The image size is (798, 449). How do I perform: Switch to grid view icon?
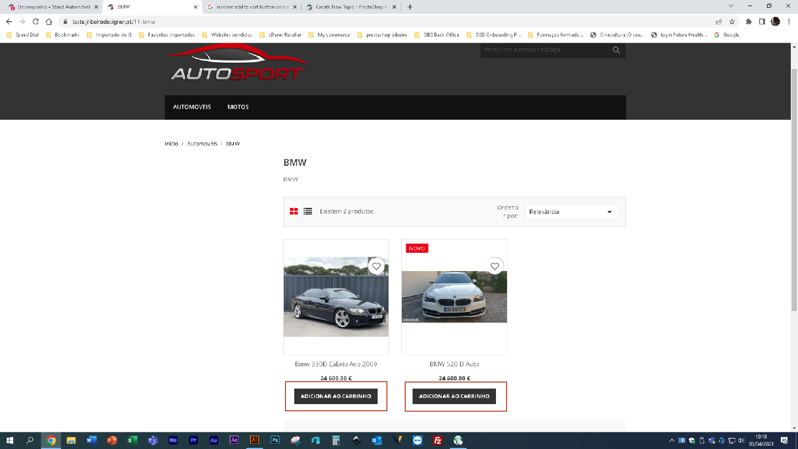pyautogui.click(x=294, y=211)
